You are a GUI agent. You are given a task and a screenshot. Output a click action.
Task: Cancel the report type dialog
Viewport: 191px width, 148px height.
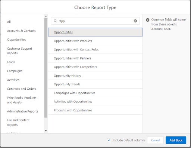(x=155, y=140)
